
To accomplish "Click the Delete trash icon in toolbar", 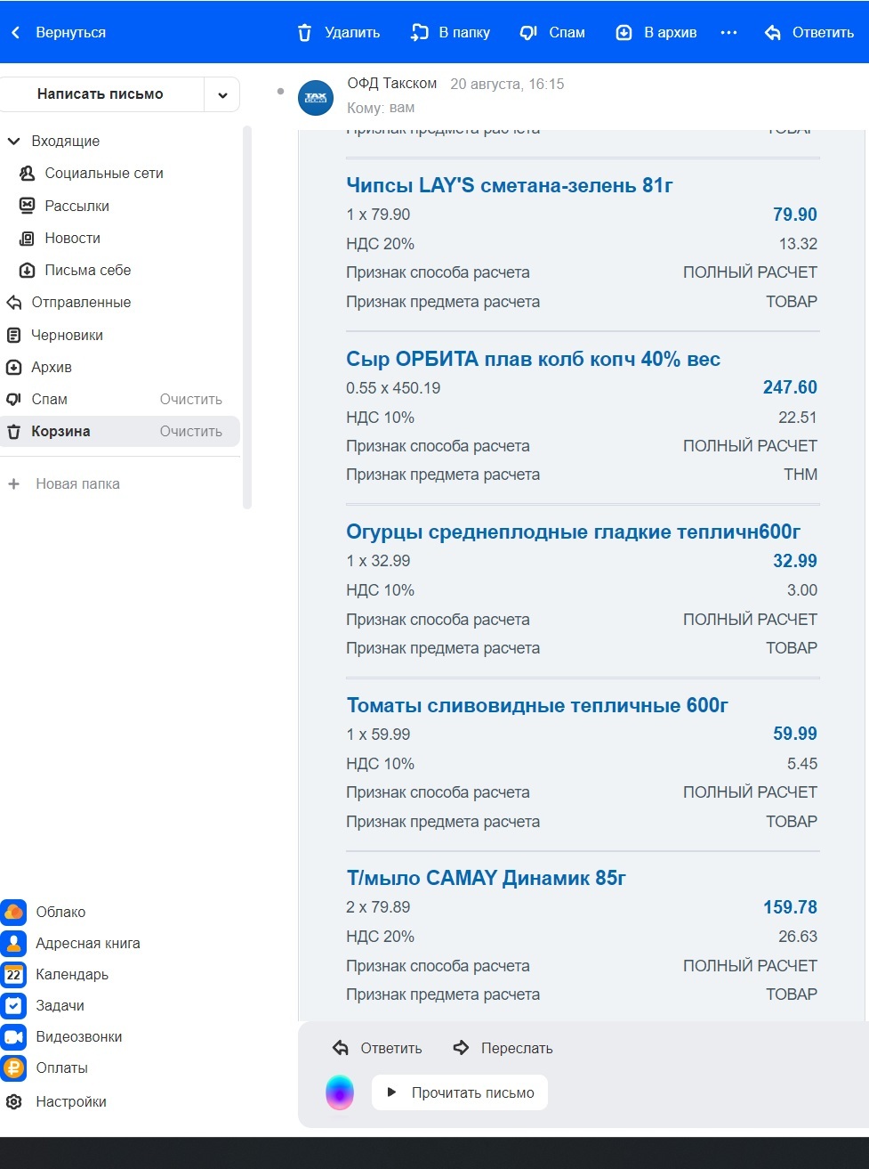I will [305, 33].
